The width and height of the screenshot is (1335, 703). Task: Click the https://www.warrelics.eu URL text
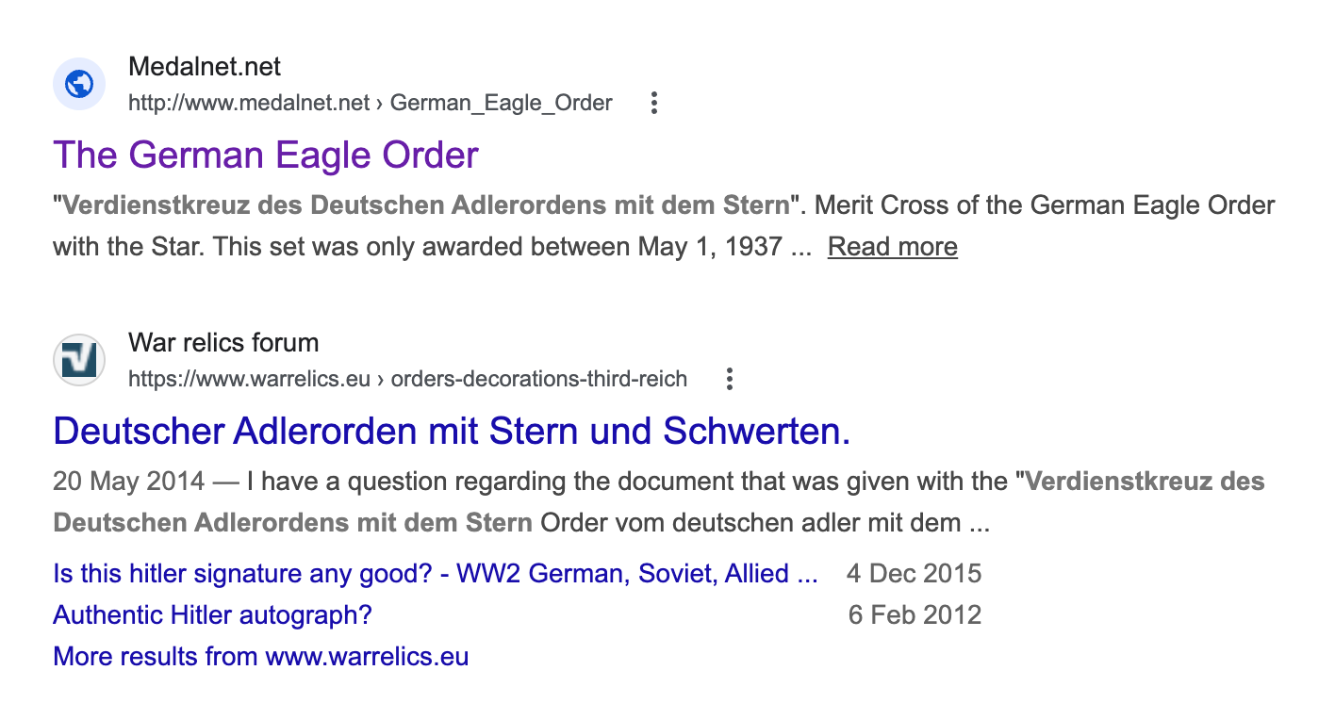click(x=249, y=380)
